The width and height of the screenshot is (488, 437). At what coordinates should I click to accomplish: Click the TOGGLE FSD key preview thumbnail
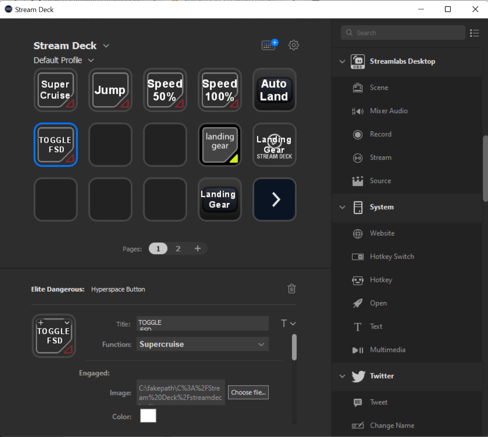click(x=54, y=336)
